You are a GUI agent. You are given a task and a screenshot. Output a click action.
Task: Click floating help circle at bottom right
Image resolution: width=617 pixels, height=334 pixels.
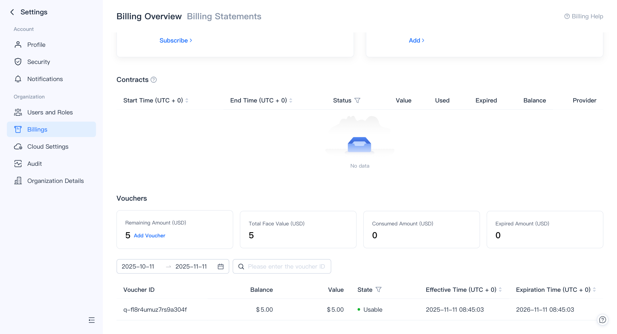[602, 320]
